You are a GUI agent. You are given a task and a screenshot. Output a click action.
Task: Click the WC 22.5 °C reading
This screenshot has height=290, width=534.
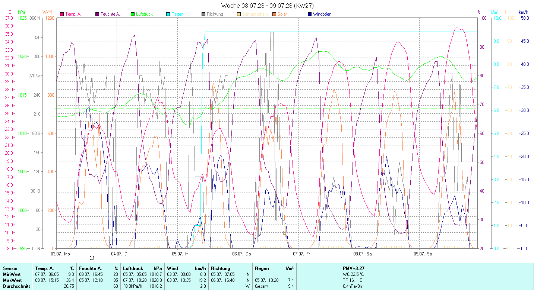tap(354, 274)
